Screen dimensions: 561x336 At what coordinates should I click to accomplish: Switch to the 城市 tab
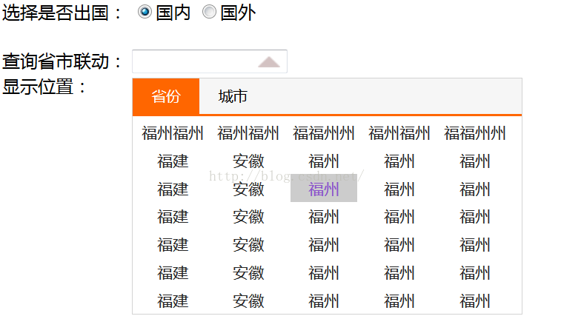pyautogui.click(x=233, y=96)
